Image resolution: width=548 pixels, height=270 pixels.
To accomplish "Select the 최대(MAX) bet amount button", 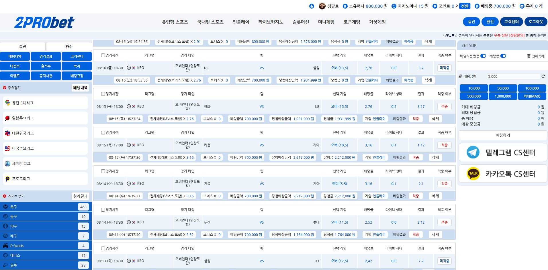I will pyautogui.click(x=532, y=96).
